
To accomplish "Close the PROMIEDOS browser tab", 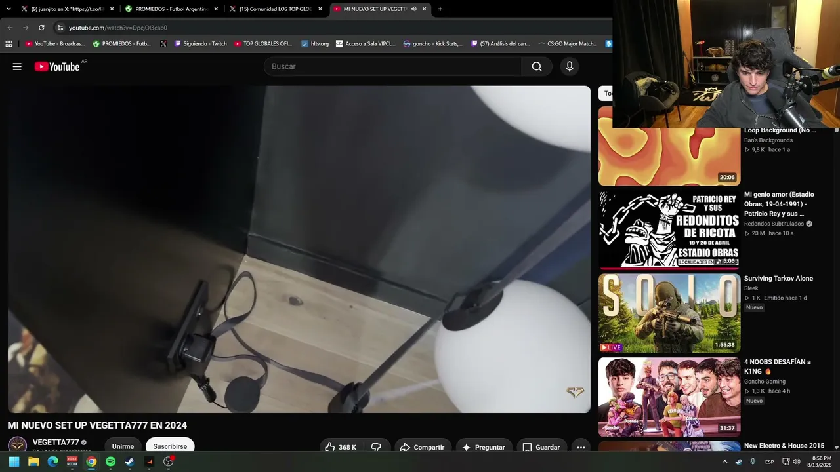I will (x=216, y=9).
